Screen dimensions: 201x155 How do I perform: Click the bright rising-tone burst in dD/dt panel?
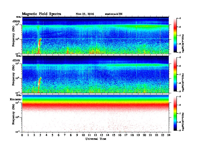(x=39, y=84)
